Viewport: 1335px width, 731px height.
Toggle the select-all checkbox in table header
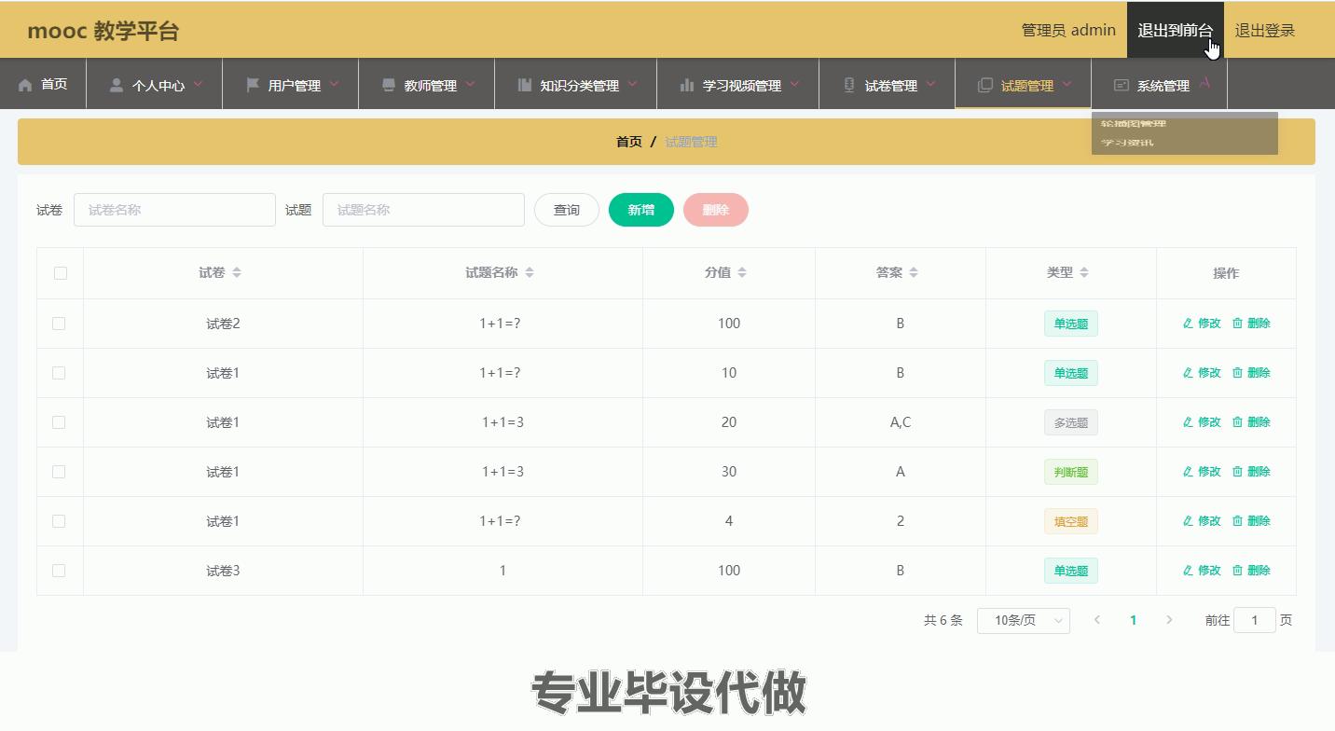[x=60, y=272]
